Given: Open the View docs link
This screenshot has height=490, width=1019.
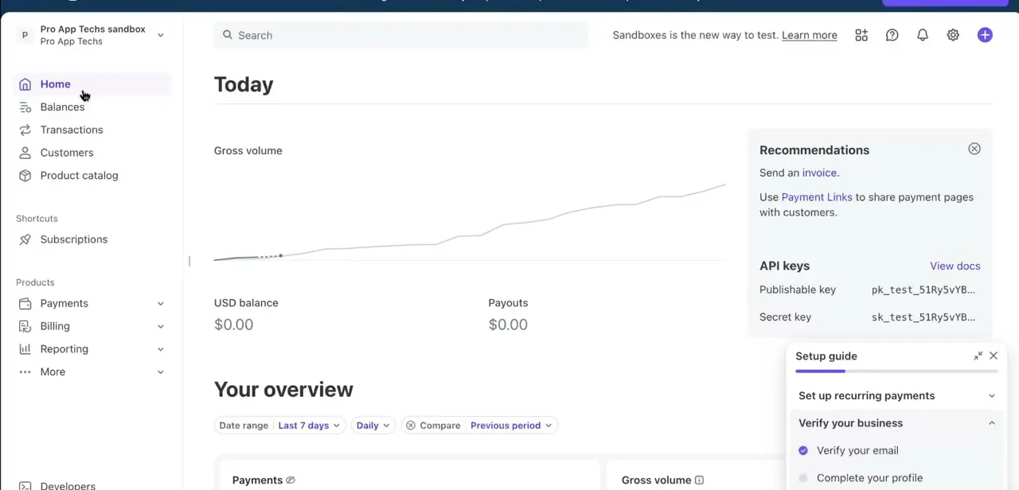Looking at the screenshot, I should 955,266.
